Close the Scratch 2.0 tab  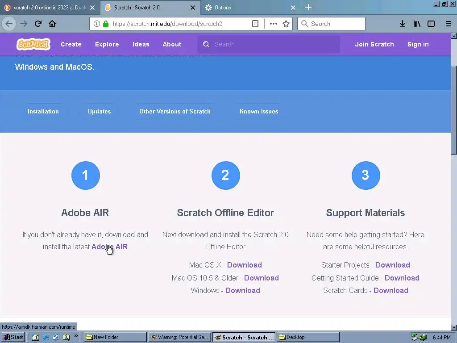click(x=193, y=8)
